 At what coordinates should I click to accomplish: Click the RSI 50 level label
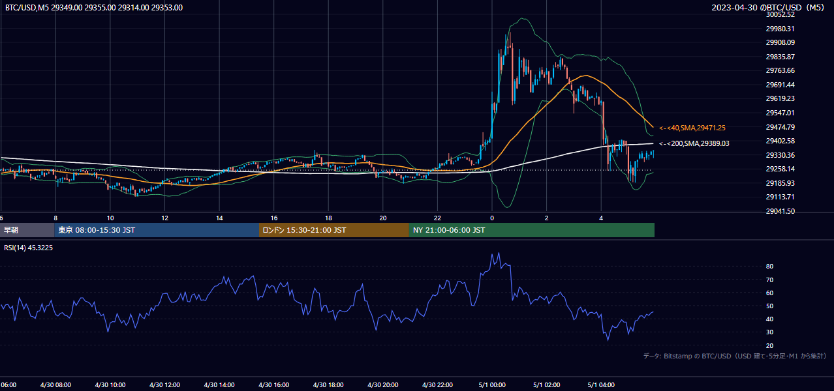click(769, 306)
